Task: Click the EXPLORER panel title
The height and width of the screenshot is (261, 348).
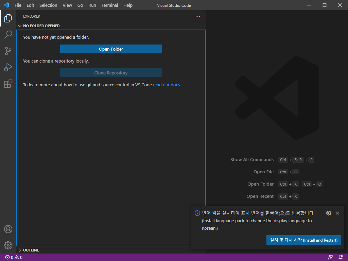Action: tap(32, 16)
